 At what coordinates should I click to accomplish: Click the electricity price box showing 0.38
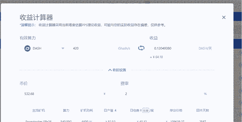(x=145, y=110)
